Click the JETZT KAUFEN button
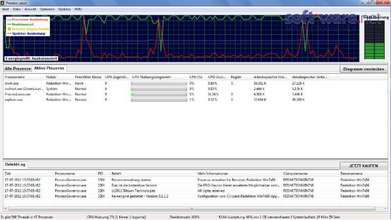This screenshot has width=391, height=220. 364,166
